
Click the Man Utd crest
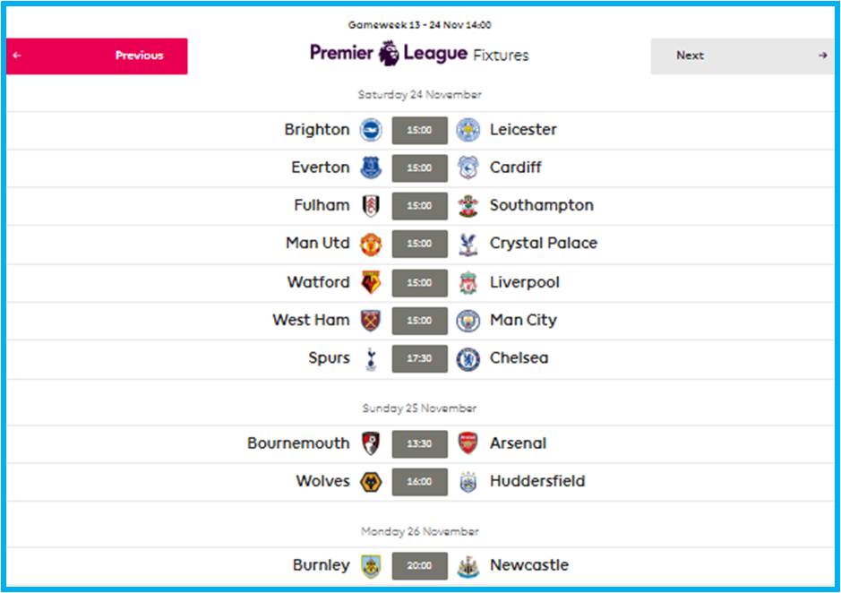tap(371, 245)
